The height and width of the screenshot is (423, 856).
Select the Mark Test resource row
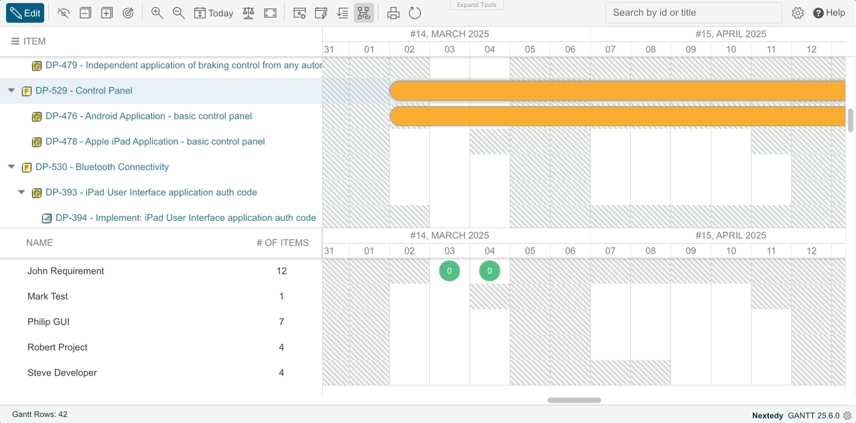click(x=161, y=297)
